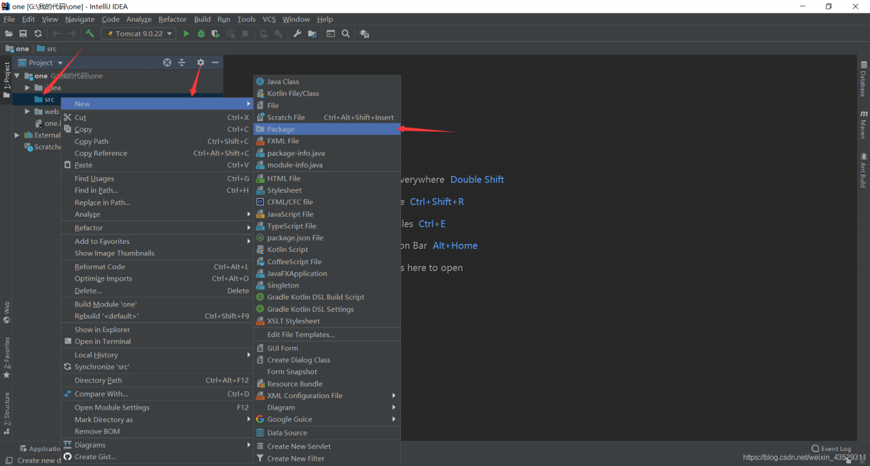Select Create New Servlet entry
Screen dimensions: 870x466
[327, 446]
